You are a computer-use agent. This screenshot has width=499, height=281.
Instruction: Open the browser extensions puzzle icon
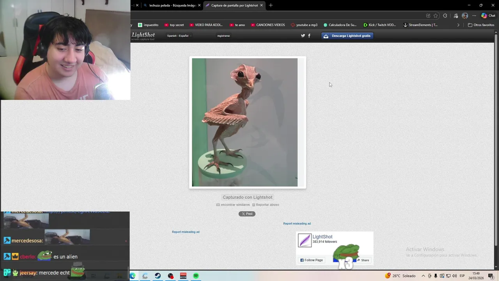pos(445,16)
